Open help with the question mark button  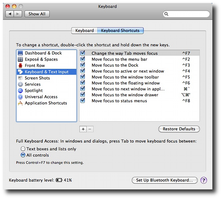(204, 180)
